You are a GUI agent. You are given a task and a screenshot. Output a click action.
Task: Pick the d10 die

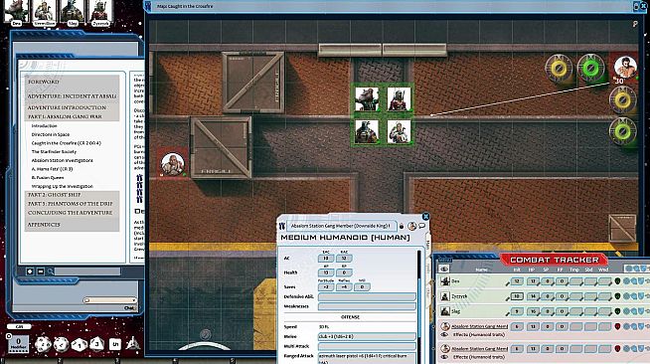point(80,344)
